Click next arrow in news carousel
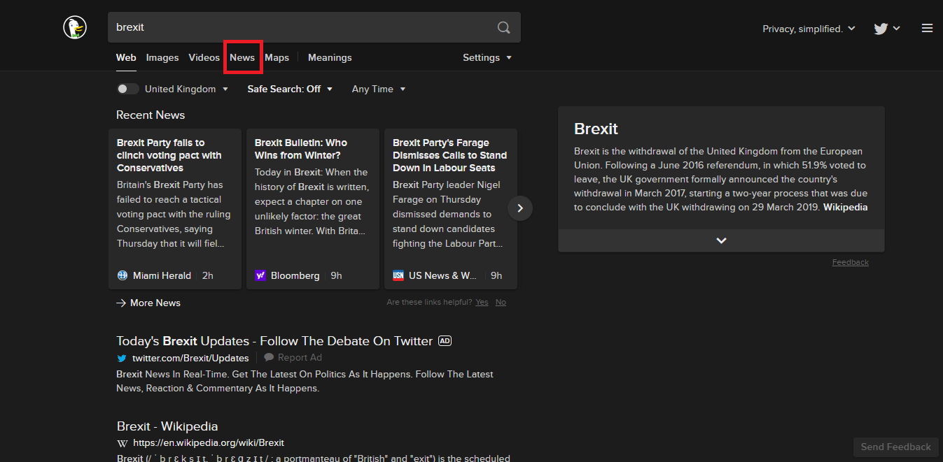The width and height of the screenshot is (943, 462). pos(520,208)
